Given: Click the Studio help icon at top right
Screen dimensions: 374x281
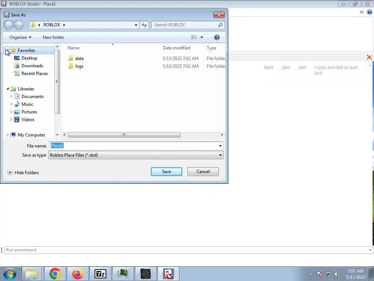Looking at the screenshot, I should pyautogui.click(x=370, y=12).
